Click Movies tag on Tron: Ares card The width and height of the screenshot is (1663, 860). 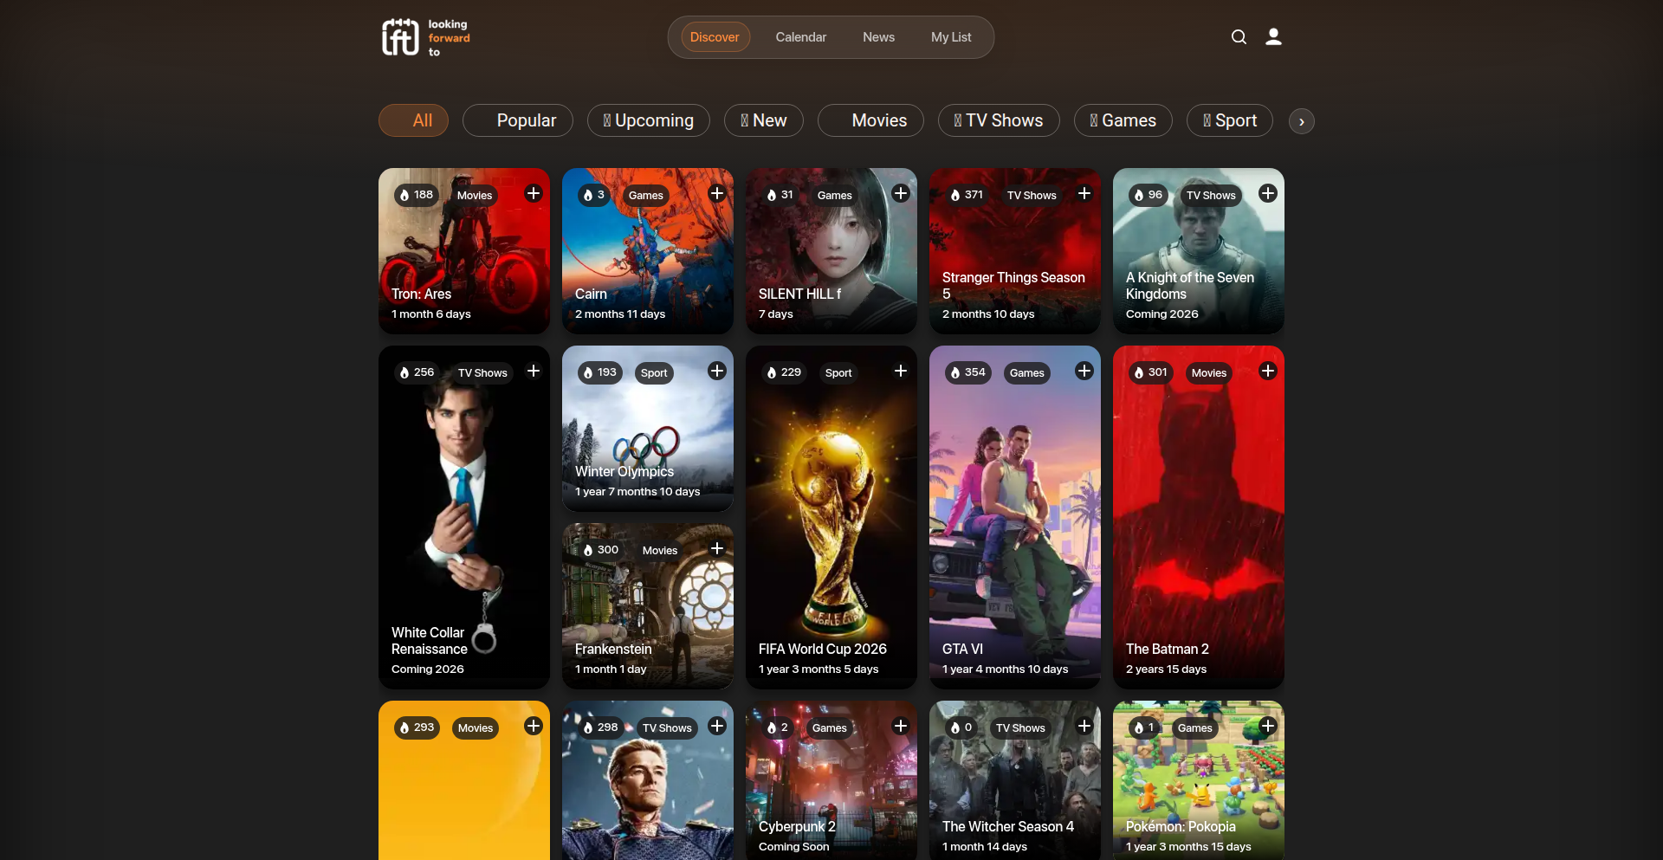[475, 196]
